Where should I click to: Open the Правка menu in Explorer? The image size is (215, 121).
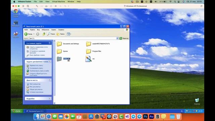pyautogui.click(x=32, y=30)
